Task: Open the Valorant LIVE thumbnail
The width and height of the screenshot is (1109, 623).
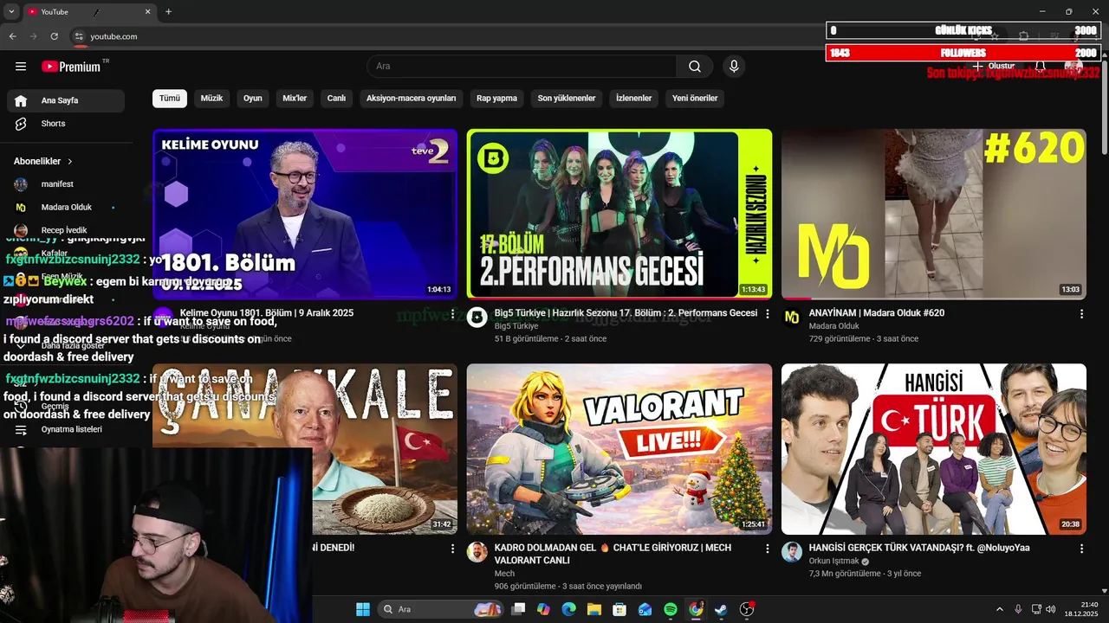Action: 619,448
